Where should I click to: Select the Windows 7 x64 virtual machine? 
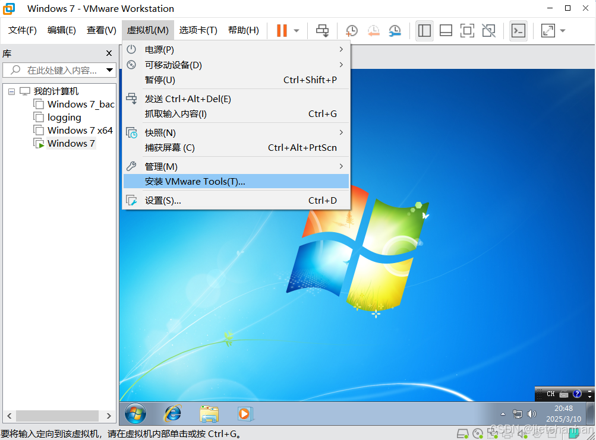(x=80, y=130)
